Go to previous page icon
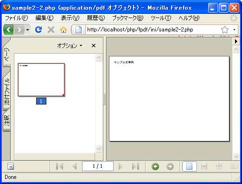 tap(75, 166)
